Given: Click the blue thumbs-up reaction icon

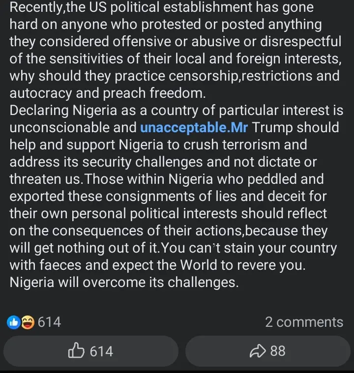Looking at the screenshot, I should tap(13, 322).
